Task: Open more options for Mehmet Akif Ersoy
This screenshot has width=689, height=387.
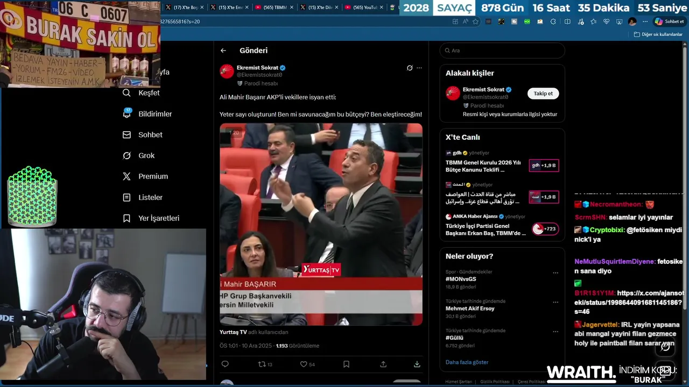Action: pos(556,302)
